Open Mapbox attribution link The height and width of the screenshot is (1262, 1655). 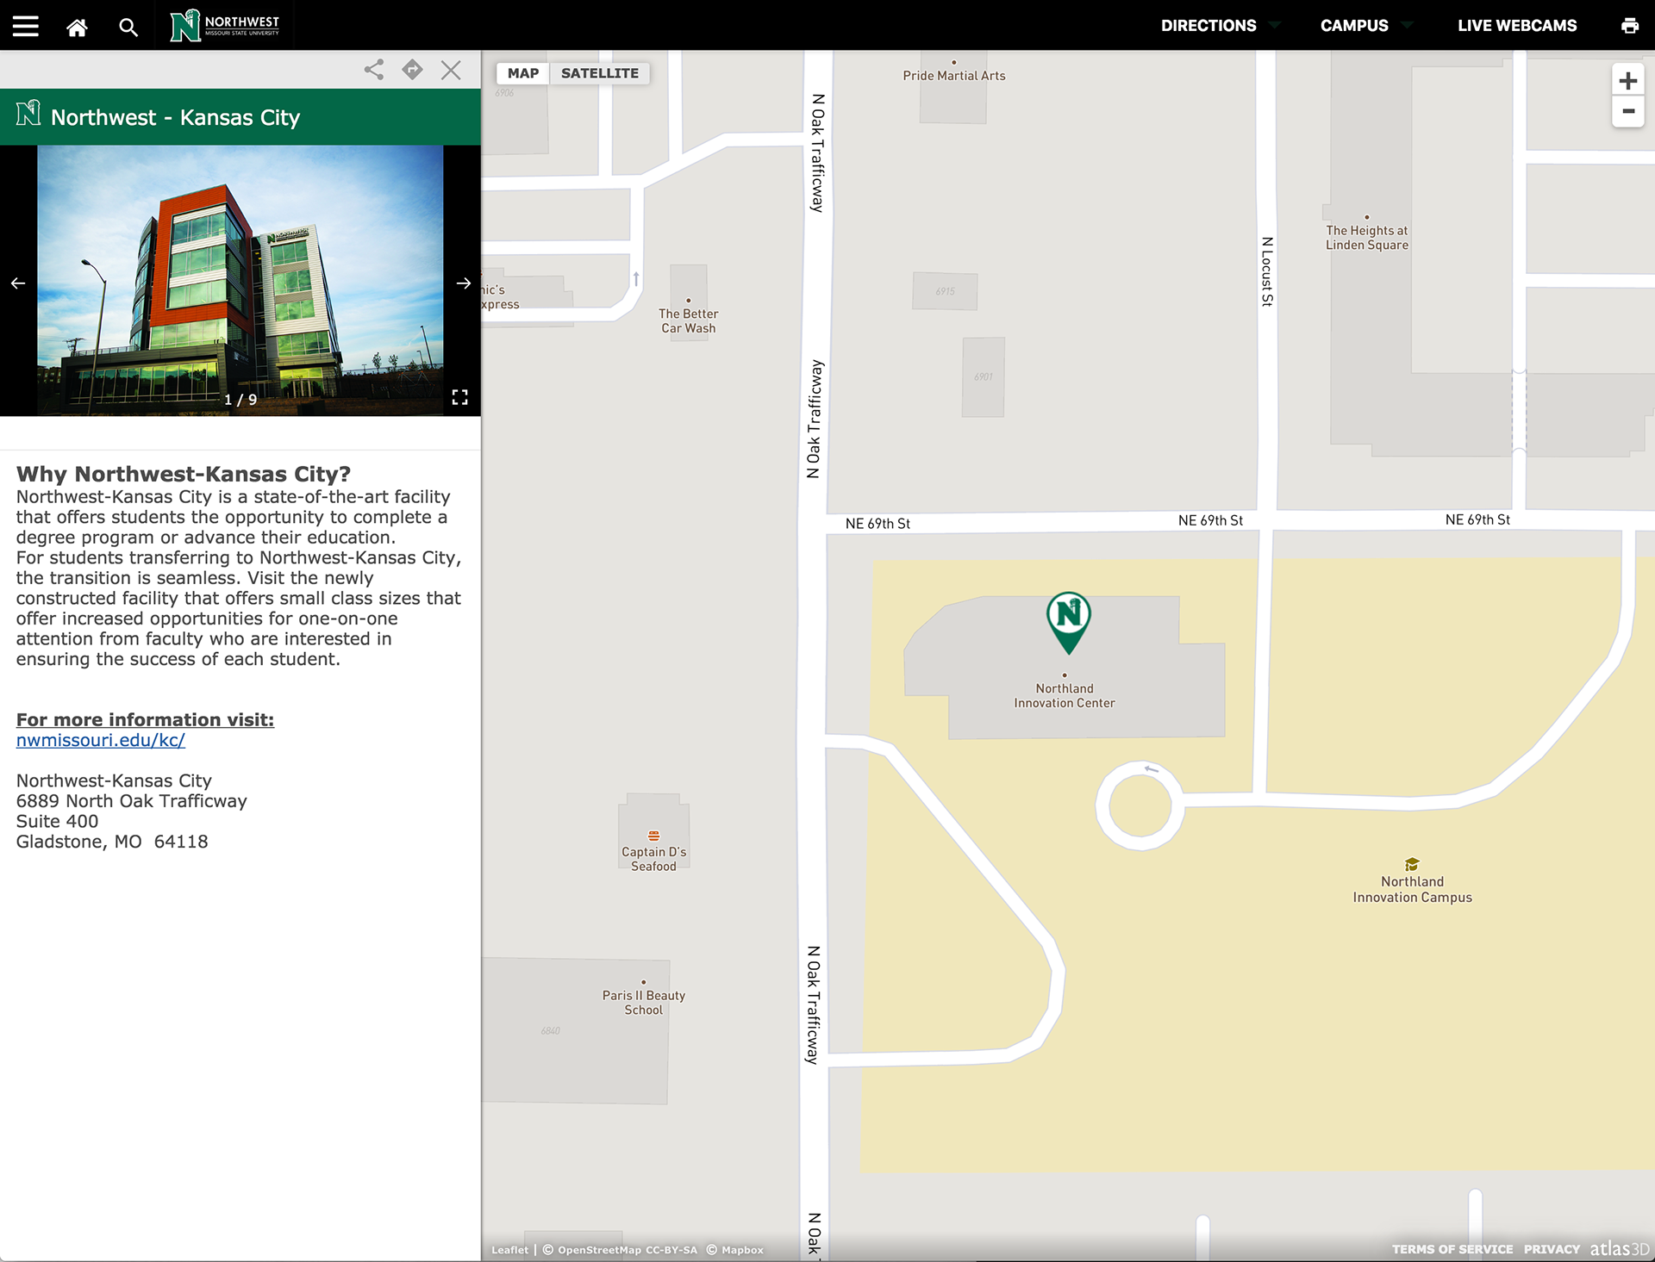pos(742,1250)
